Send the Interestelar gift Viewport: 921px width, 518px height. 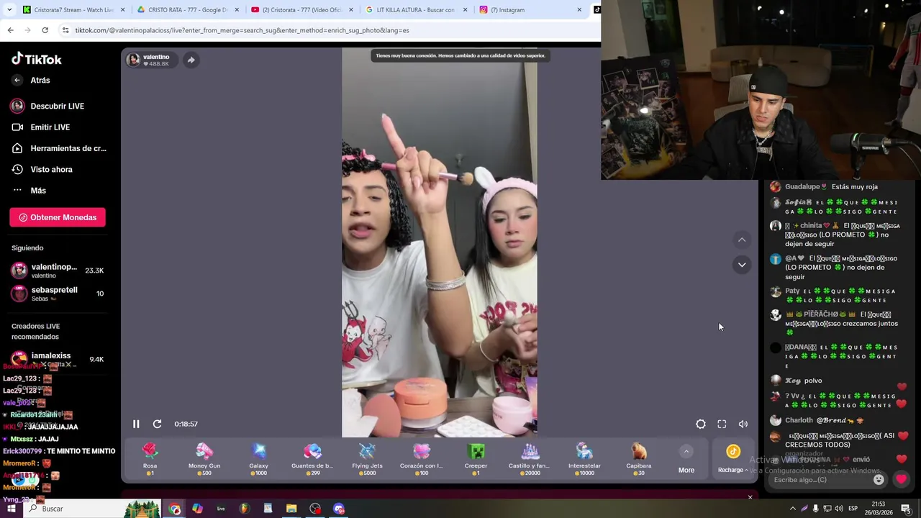click(x=584, y=458)
